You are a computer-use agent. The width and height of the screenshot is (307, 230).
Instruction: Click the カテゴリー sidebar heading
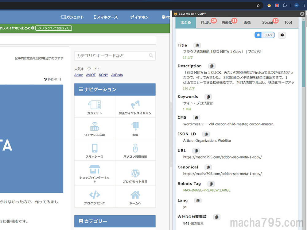[115, 221]
